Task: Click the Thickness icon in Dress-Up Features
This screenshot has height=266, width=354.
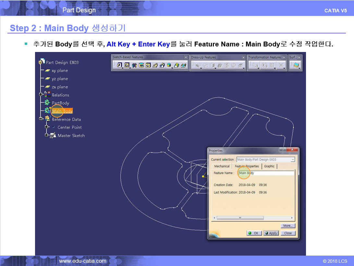Action: pyautogui.click(x=227, y=65)
